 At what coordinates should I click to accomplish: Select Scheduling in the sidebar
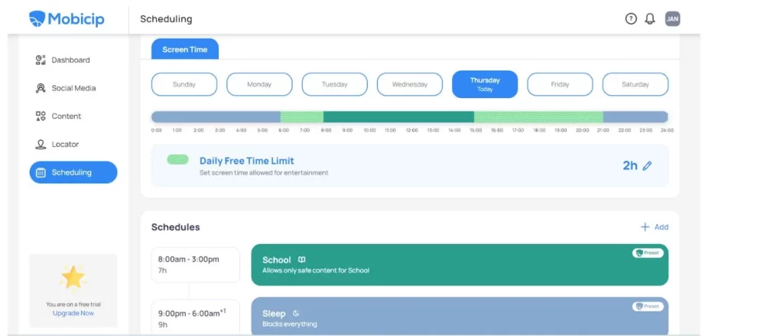click(73, 173)
